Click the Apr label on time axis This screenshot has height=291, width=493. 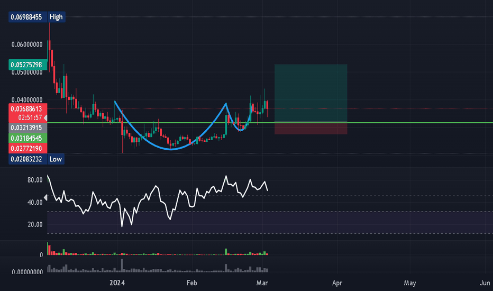coord(337,283)
